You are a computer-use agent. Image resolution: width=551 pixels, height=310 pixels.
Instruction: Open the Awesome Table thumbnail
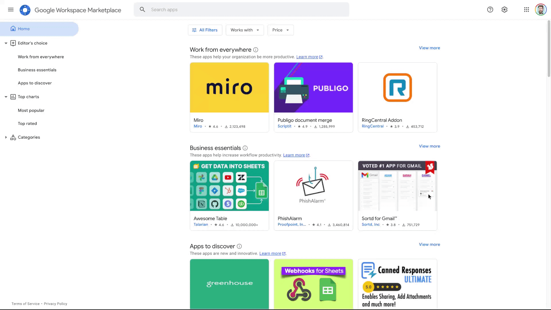point(229,186)
